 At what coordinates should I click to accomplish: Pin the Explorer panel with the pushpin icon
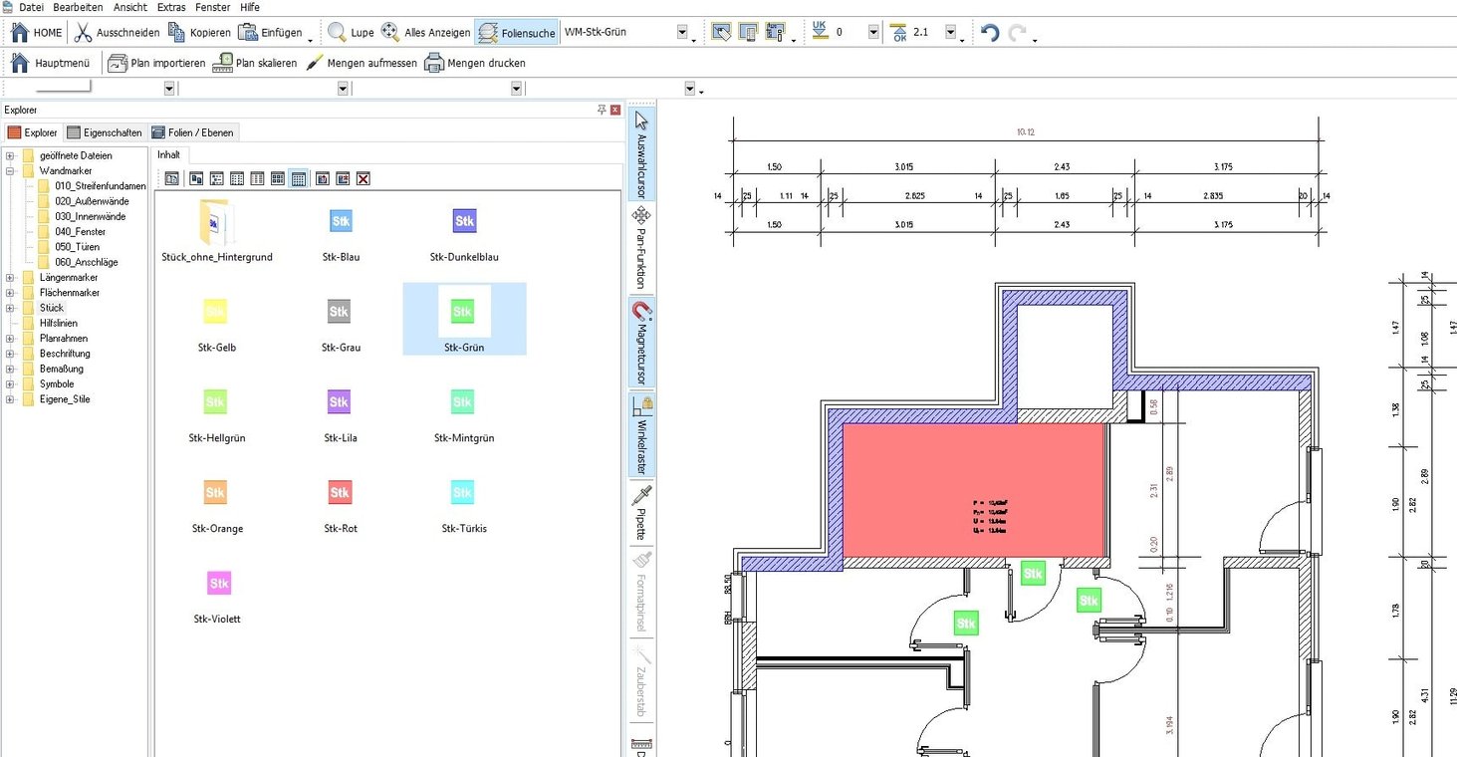click(602, 110)
